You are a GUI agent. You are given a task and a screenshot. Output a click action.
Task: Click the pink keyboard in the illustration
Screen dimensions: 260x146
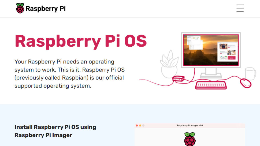point(211,85)
